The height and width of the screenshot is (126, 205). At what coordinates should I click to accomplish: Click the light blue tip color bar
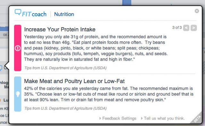point(18,94)
